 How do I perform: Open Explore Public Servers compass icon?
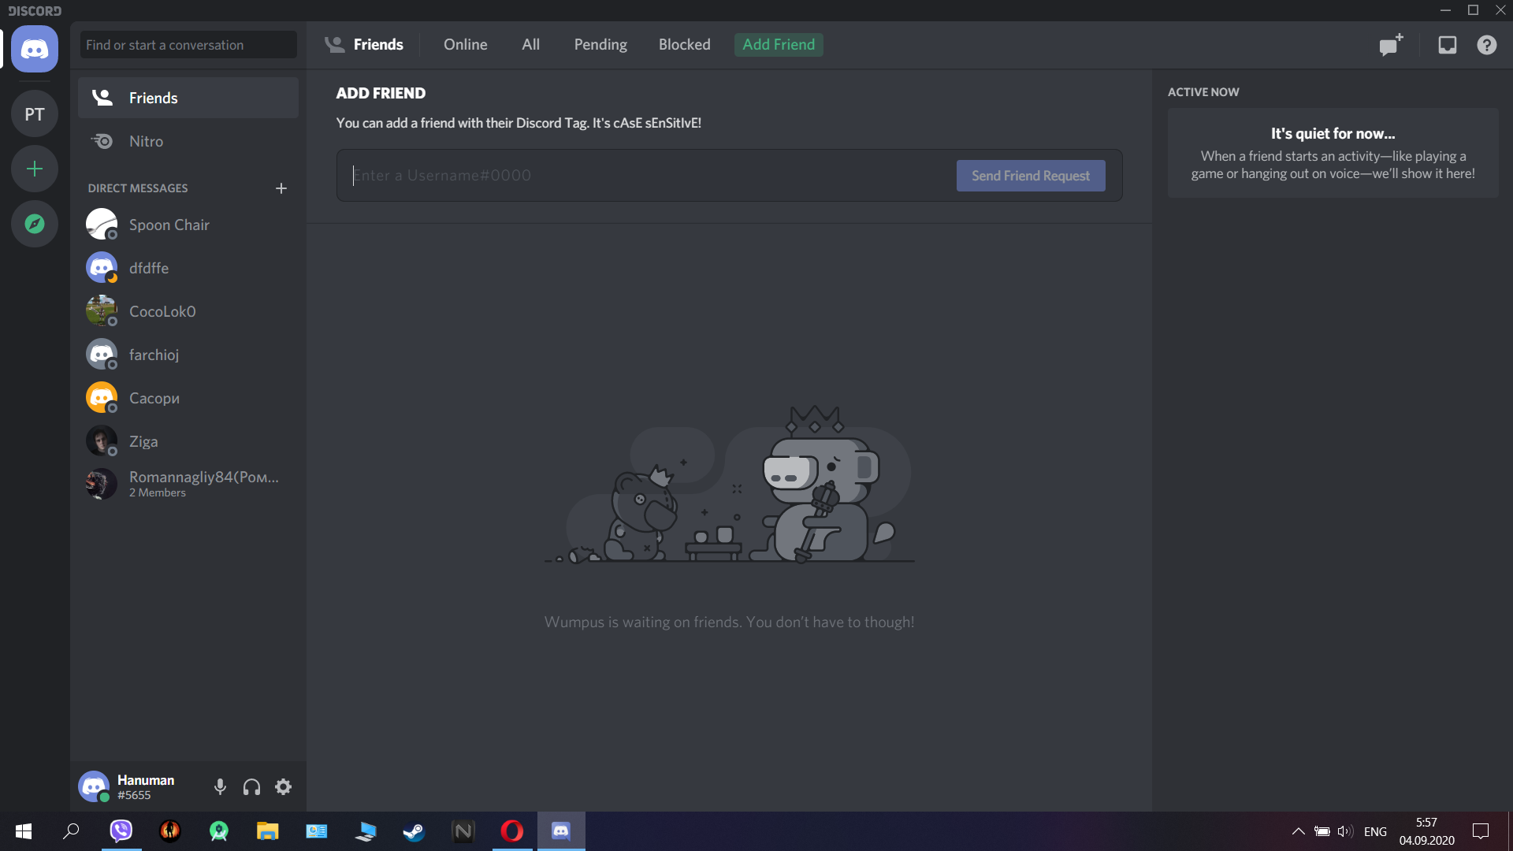coord(35,224)
